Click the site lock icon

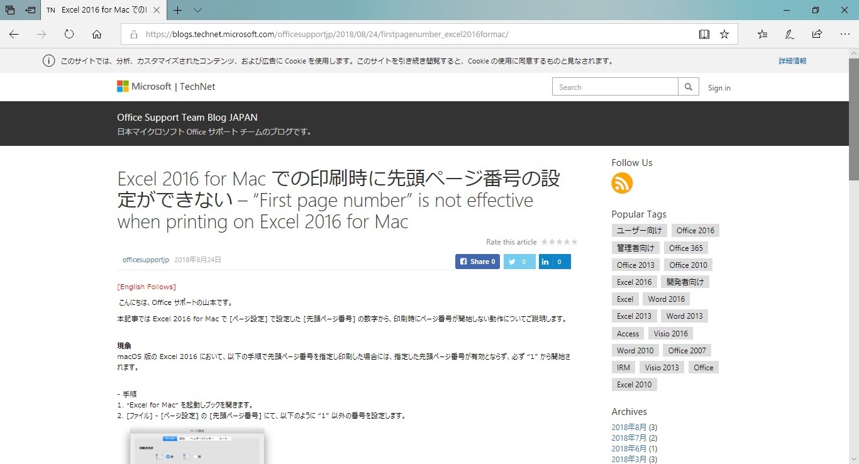[133, 34]
